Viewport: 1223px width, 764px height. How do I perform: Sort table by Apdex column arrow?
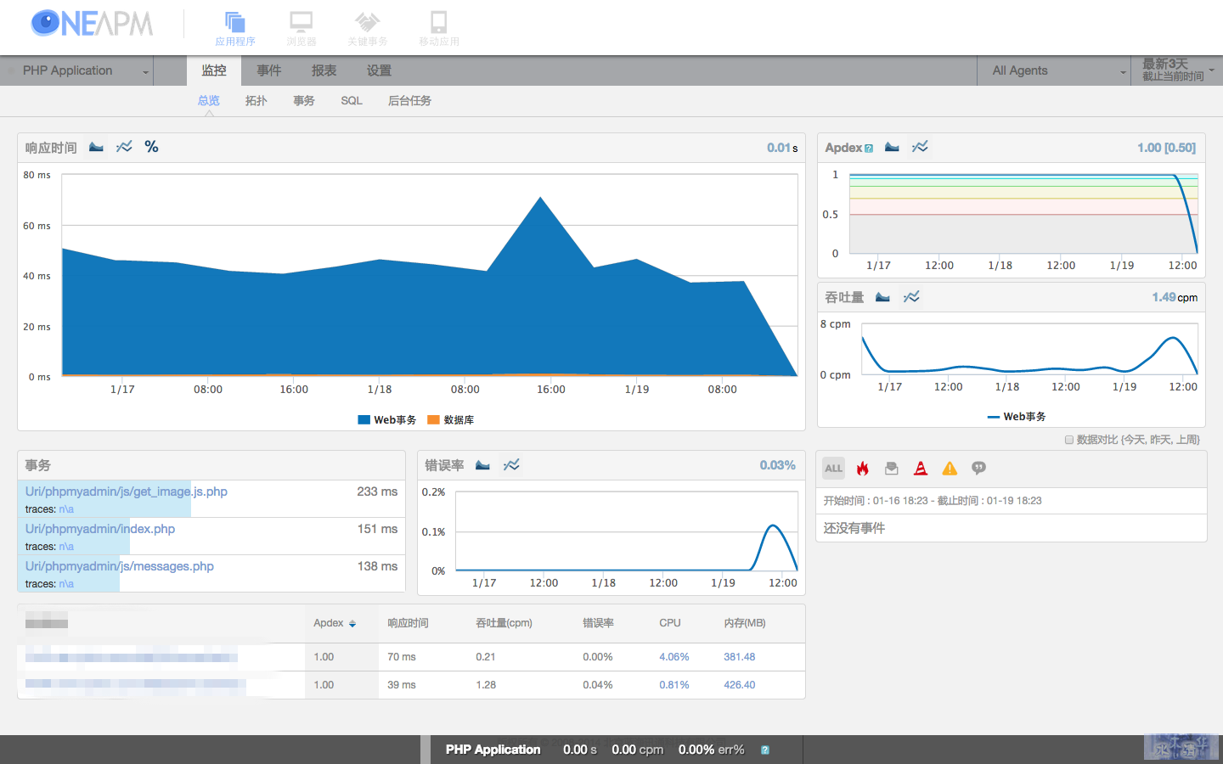point(352,624)
